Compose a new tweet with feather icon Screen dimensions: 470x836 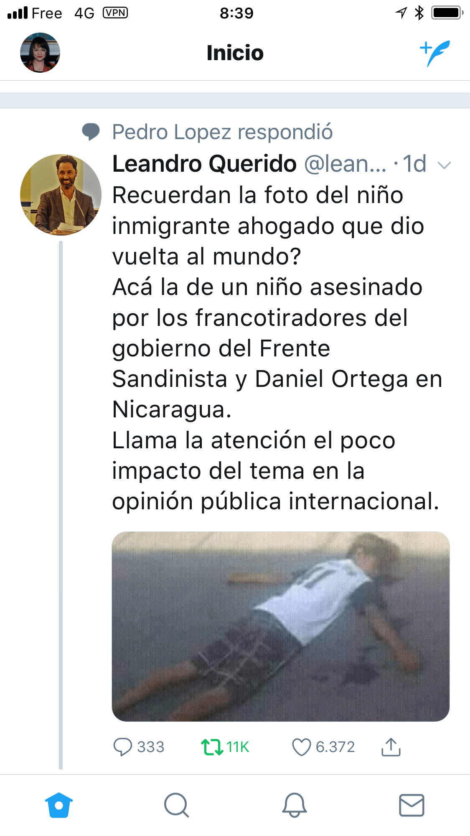pos(435,53)
